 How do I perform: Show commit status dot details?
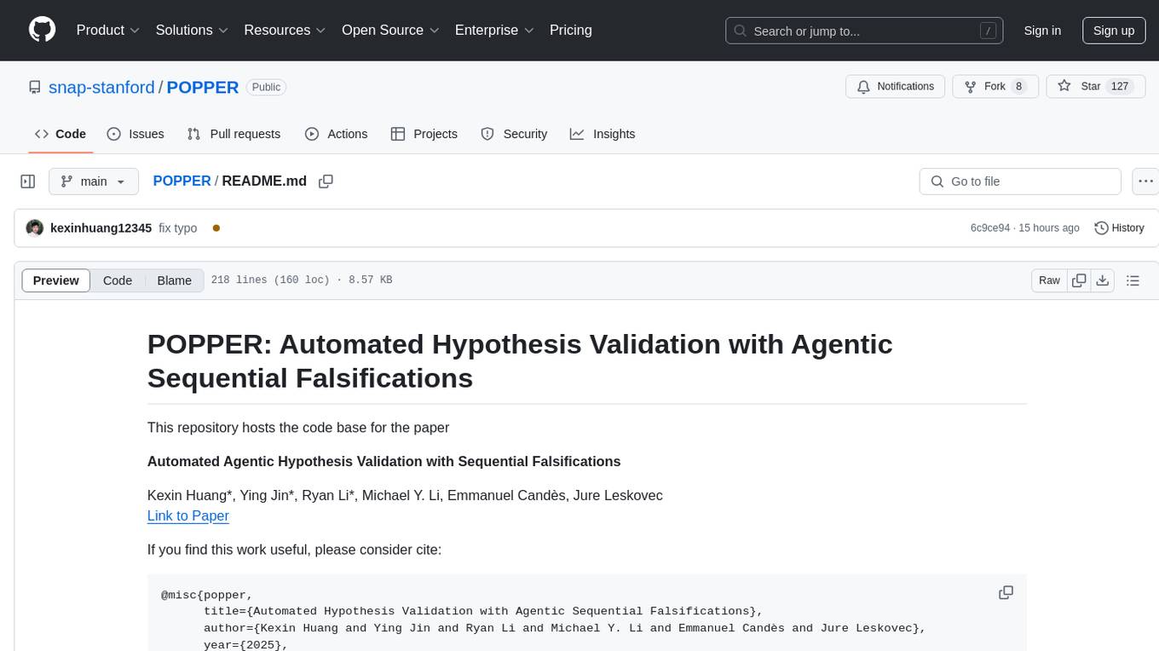click(x=216, y=228)
